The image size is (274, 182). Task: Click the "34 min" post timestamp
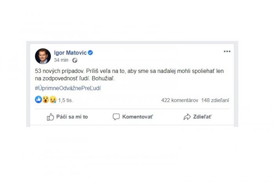61,60
